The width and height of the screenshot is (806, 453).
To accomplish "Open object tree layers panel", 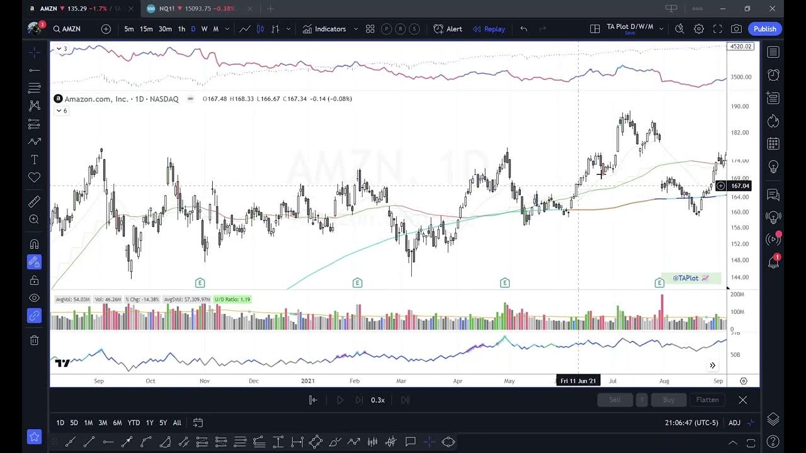I will pos(773,419).
